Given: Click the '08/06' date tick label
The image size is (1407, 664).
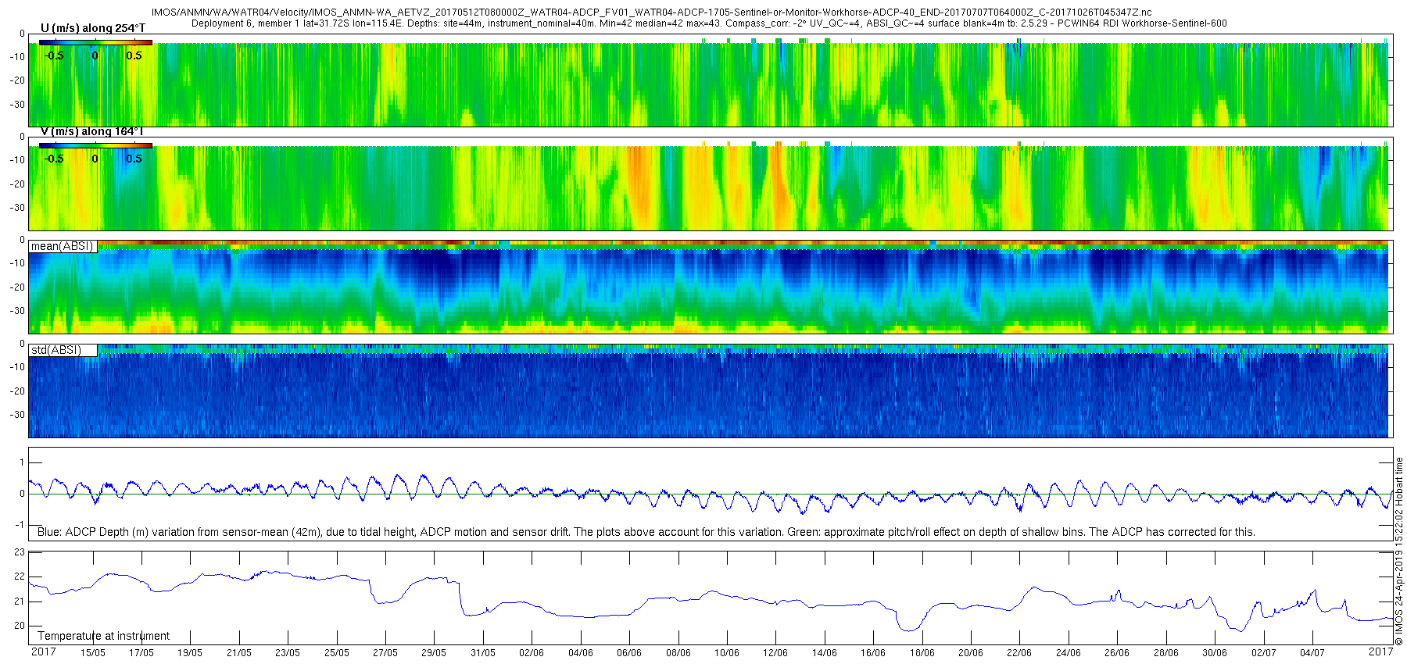Looking at the screenshot, I should (x=678, y=653).
